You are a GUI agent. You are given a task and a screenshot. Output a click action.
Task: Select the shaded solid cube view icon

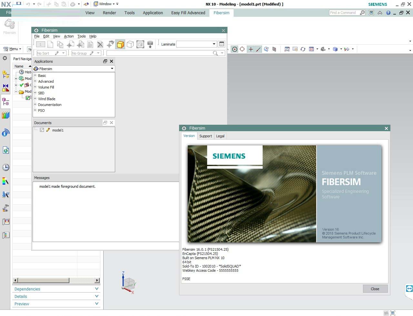[x=120, y=44]
